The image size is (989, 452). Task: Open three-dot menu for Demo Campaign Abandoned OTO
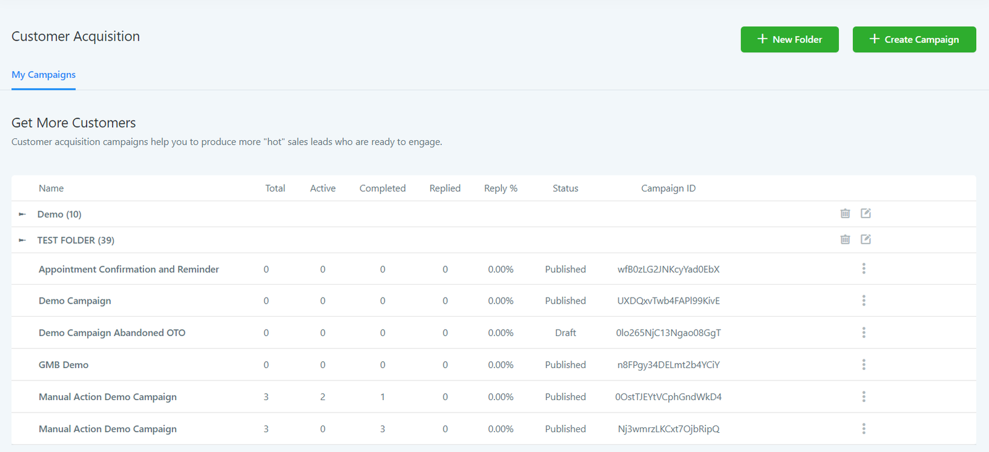[864, 333]
